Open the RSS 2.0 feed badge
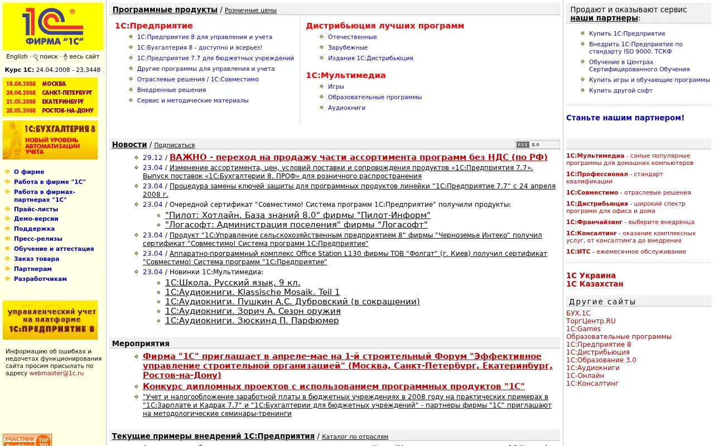This screenshot has height=446, width=714. coord(537,144)
